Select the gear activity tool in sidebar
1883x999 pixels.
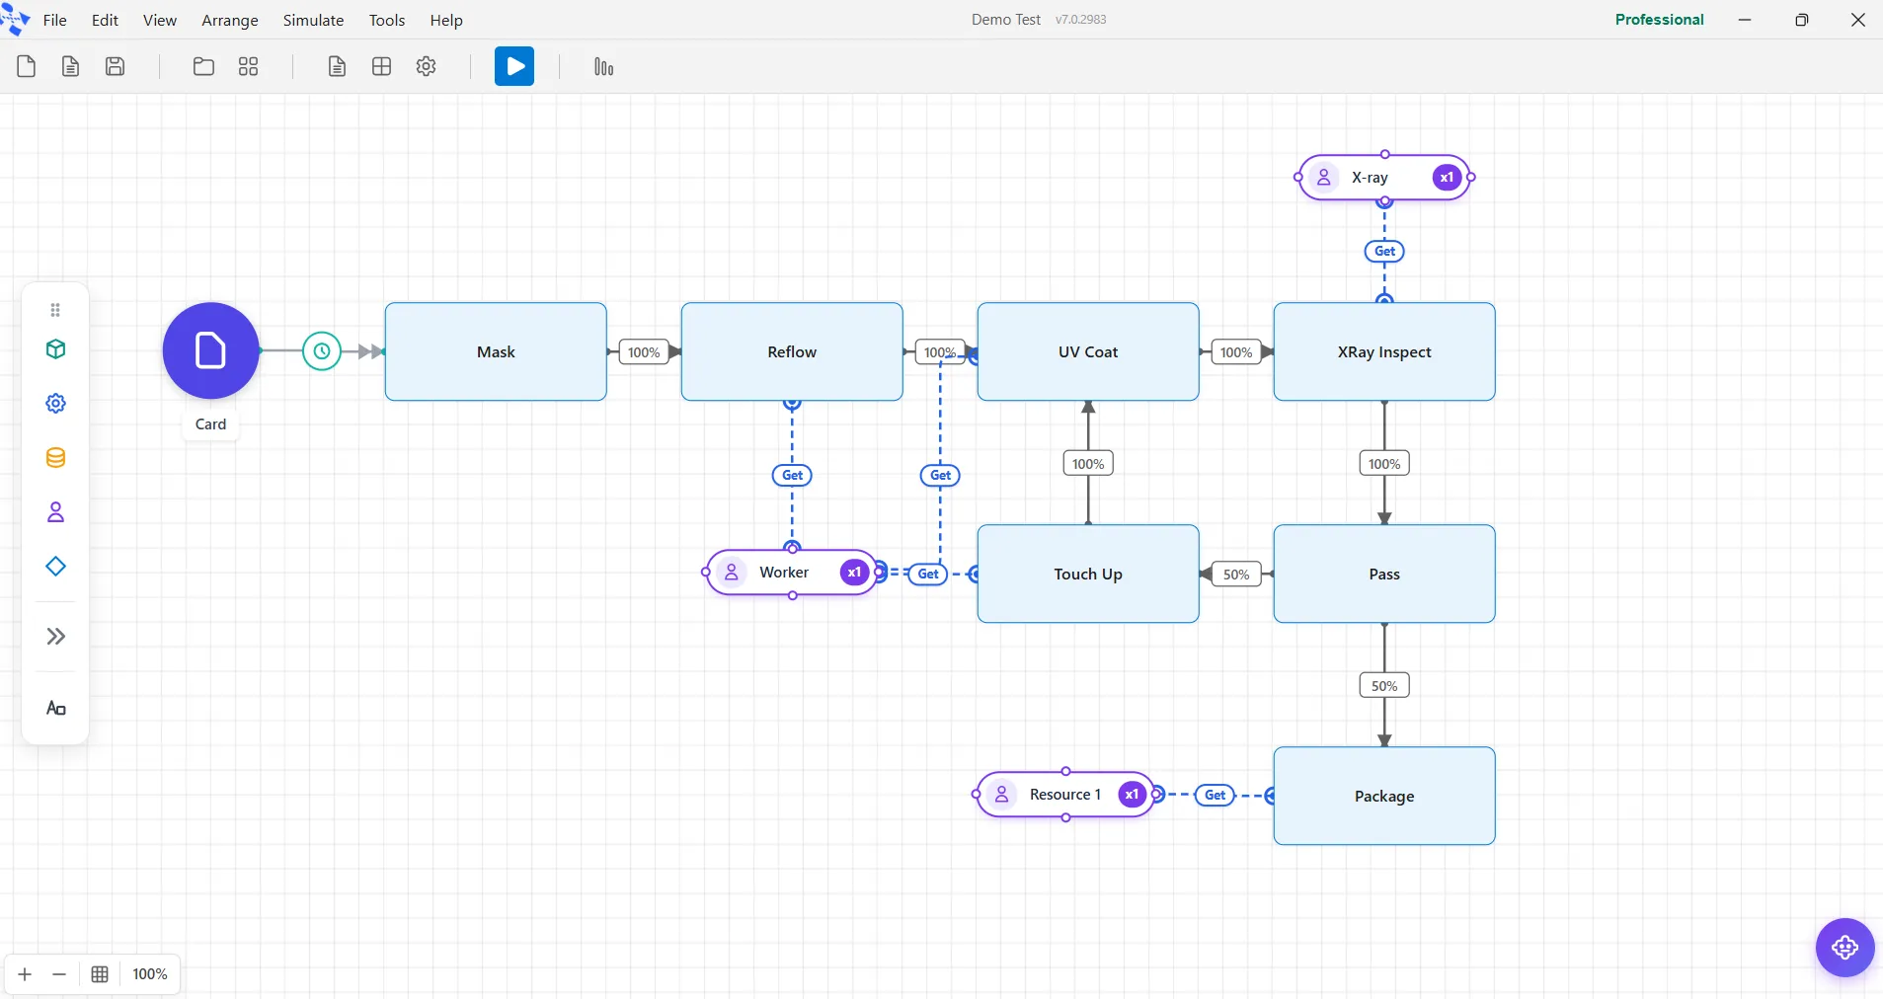[55, 404]
